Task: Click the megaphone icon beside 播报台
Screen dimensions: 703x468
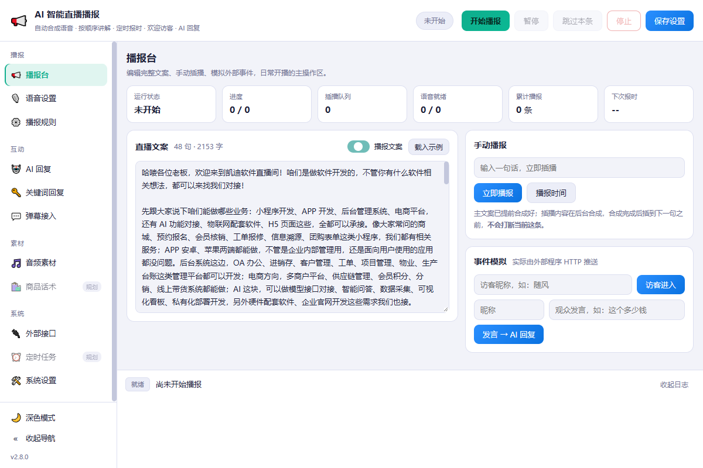Action: click(x=16, y=75)
